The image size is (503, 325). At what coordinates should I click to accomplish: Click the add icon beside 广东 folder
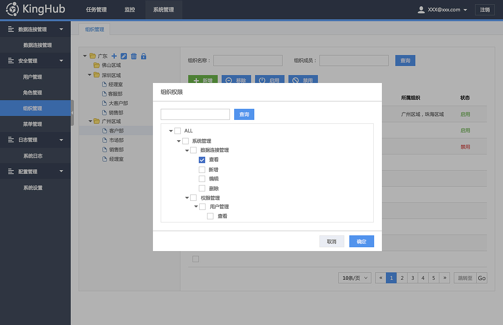114,56
